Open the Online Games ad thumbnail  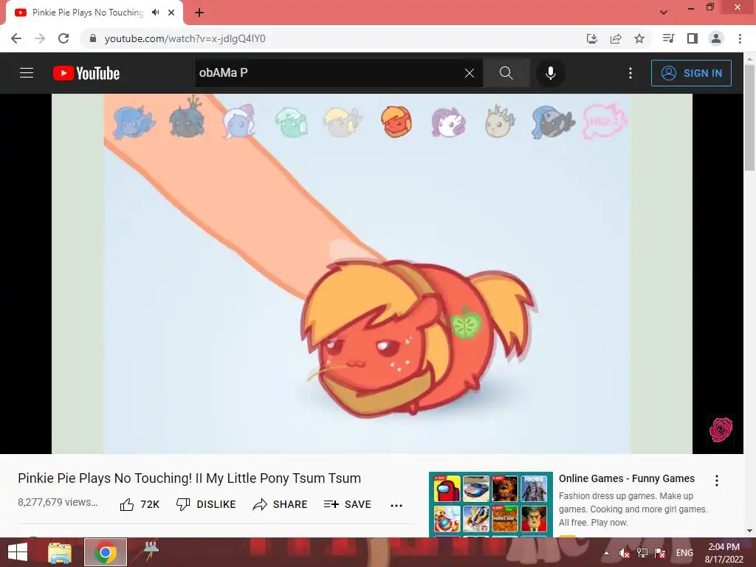coord(491,504)
